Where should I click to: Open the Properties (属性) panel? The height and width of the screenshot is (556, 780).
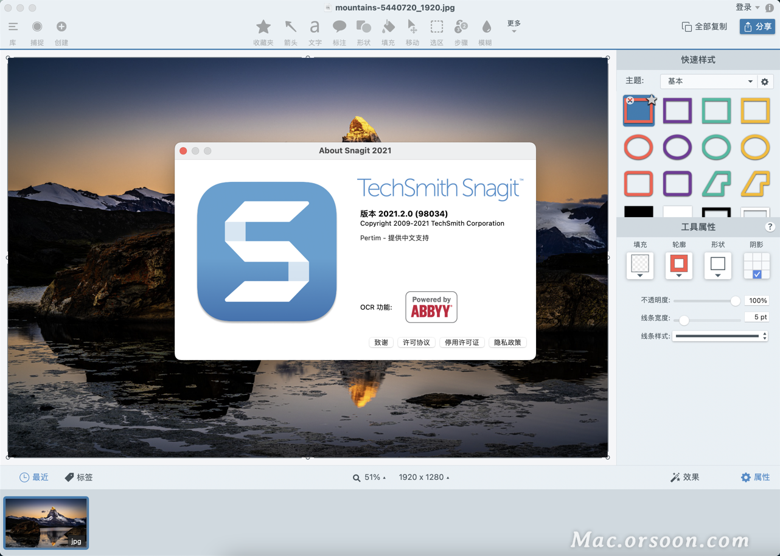click(755, 478)
